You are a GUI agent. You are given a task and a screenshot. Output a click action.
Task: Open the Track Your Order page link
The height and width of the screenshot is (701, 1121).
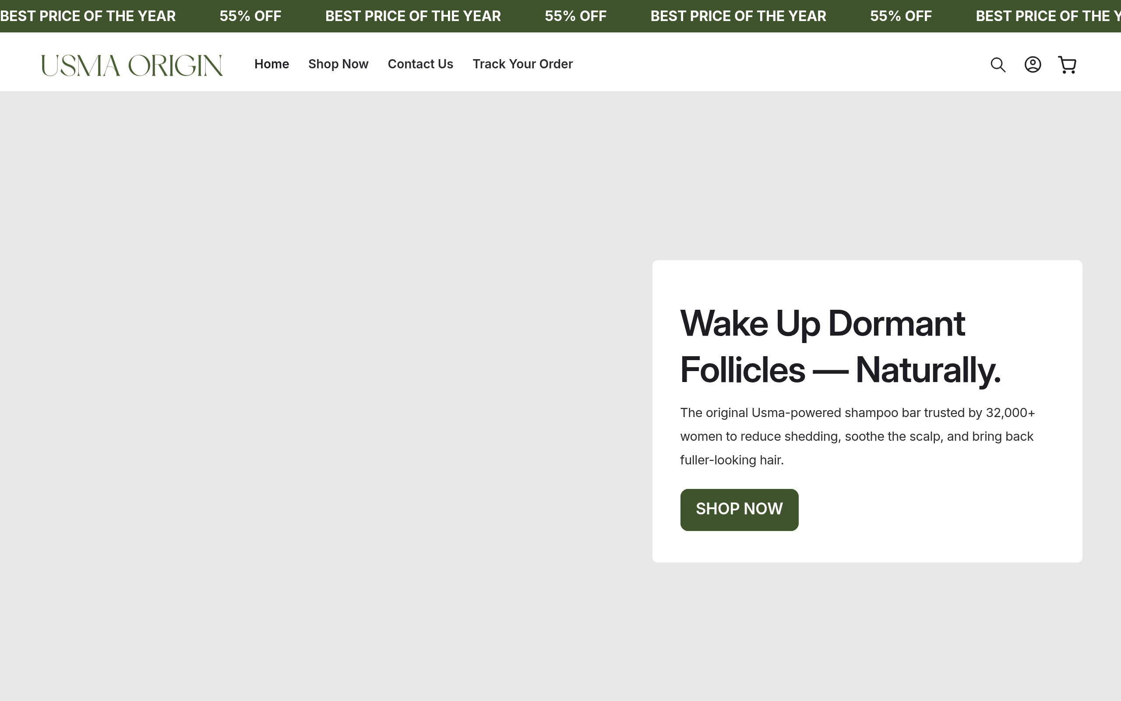pos(522,64)
